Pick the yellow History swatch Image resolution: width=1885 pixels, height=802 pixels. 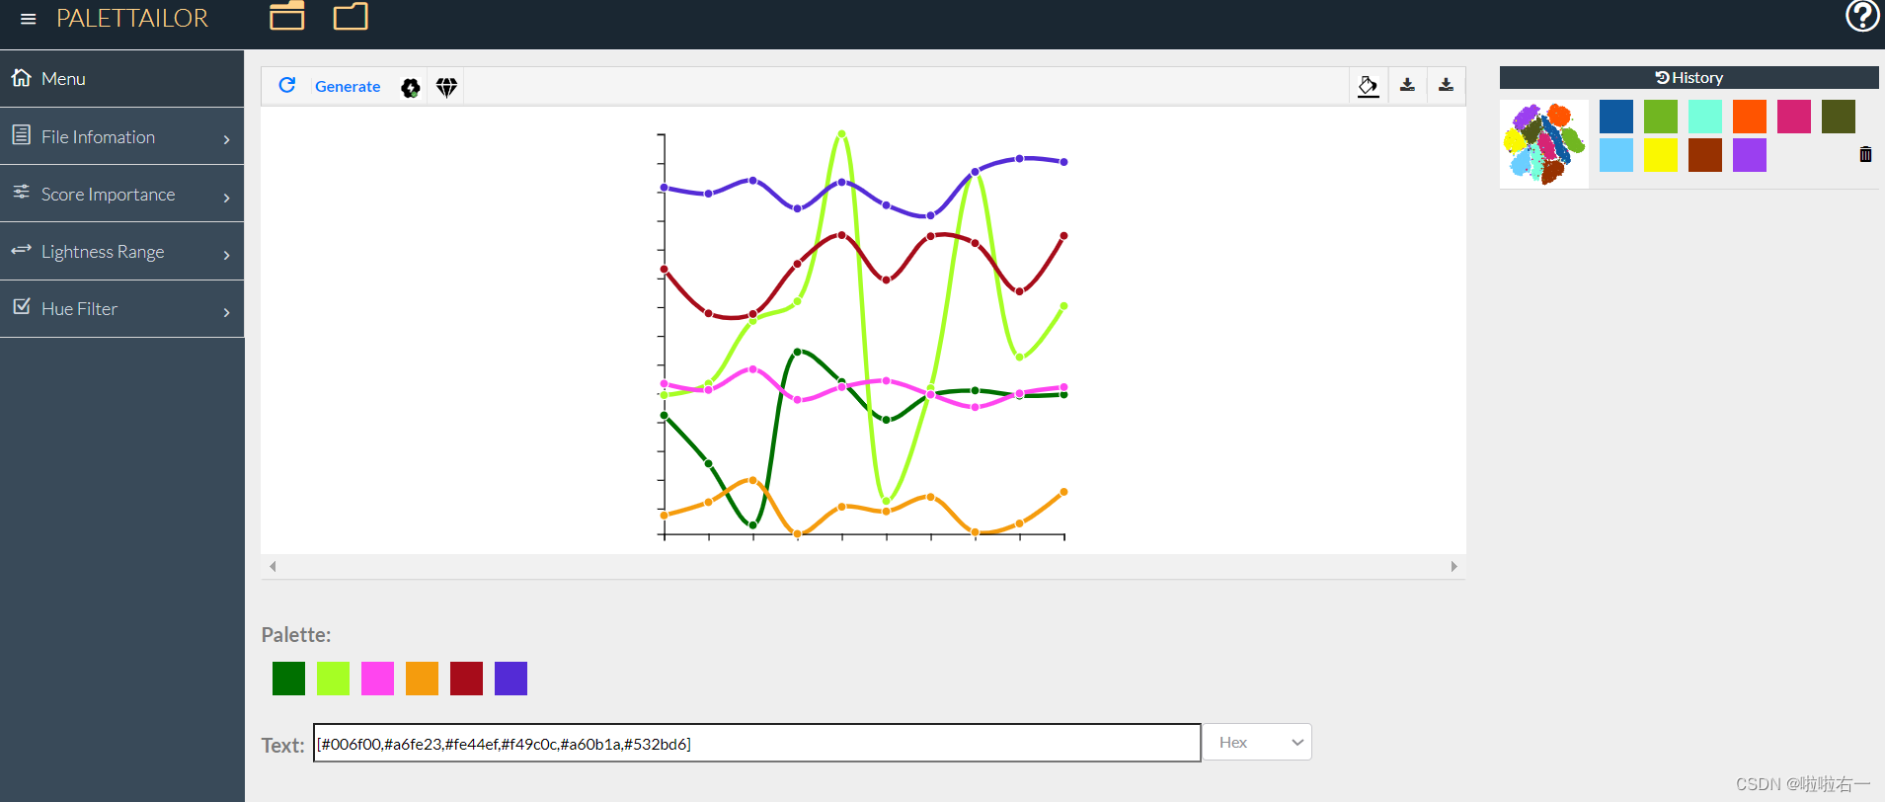point(1661,155)
